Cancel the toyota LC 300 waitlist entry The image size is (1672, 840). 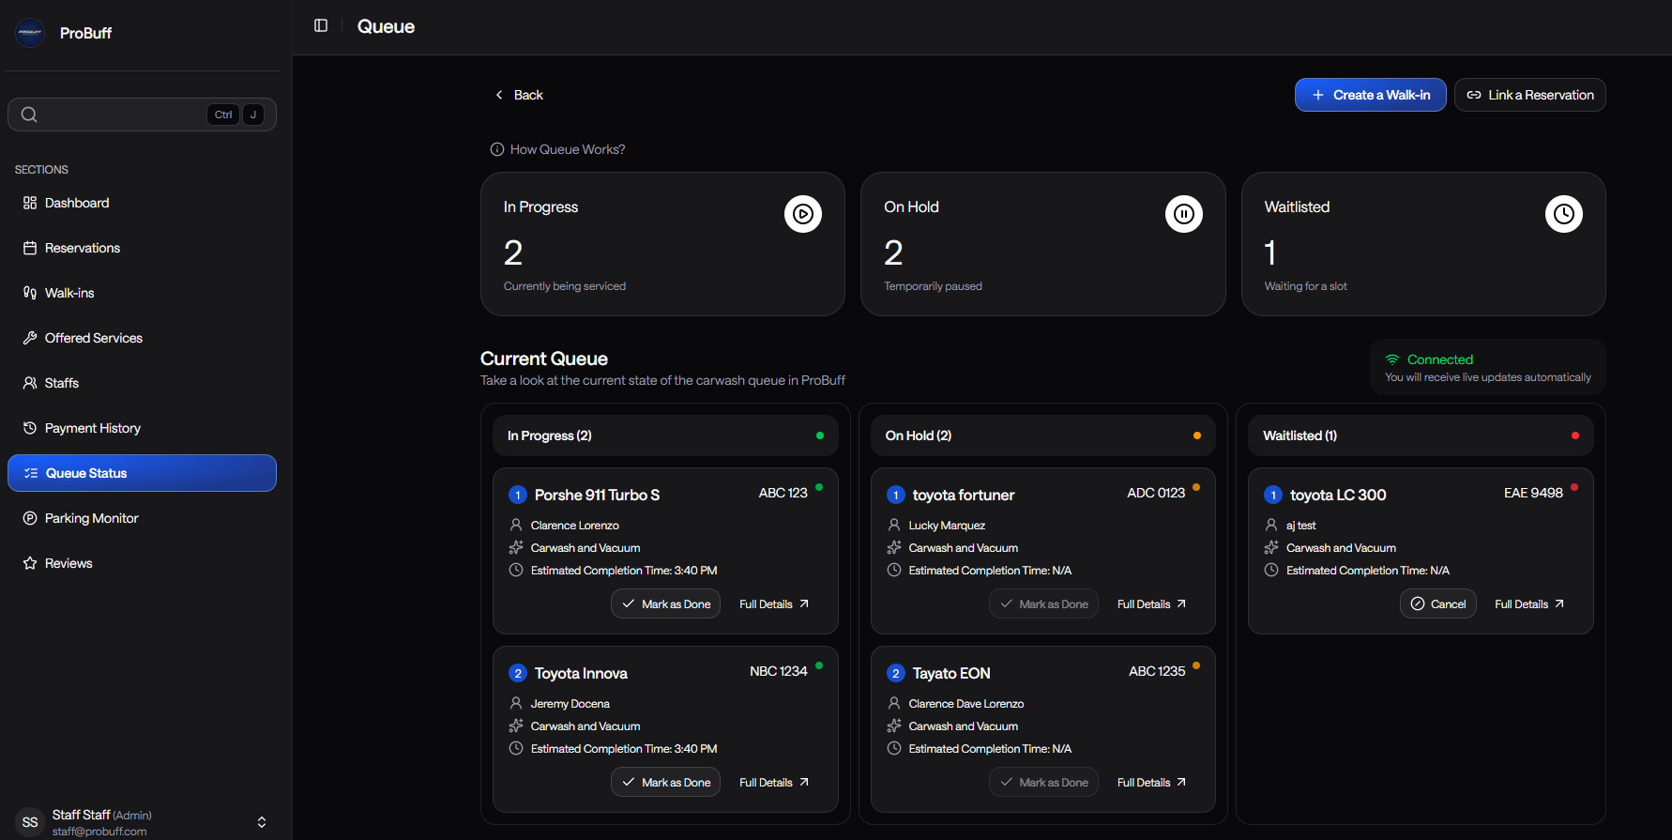click(x=1438, y=603)
